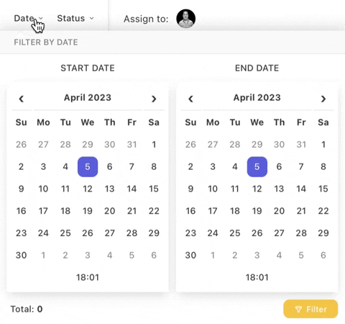Click the 18:01 time under end calendar
345x324 pixels.
257,277
